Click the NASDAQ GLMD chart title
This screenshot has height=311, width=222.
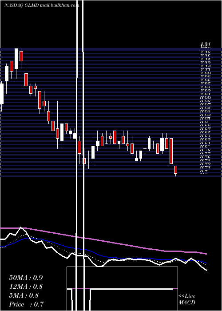tap(42, 5)
